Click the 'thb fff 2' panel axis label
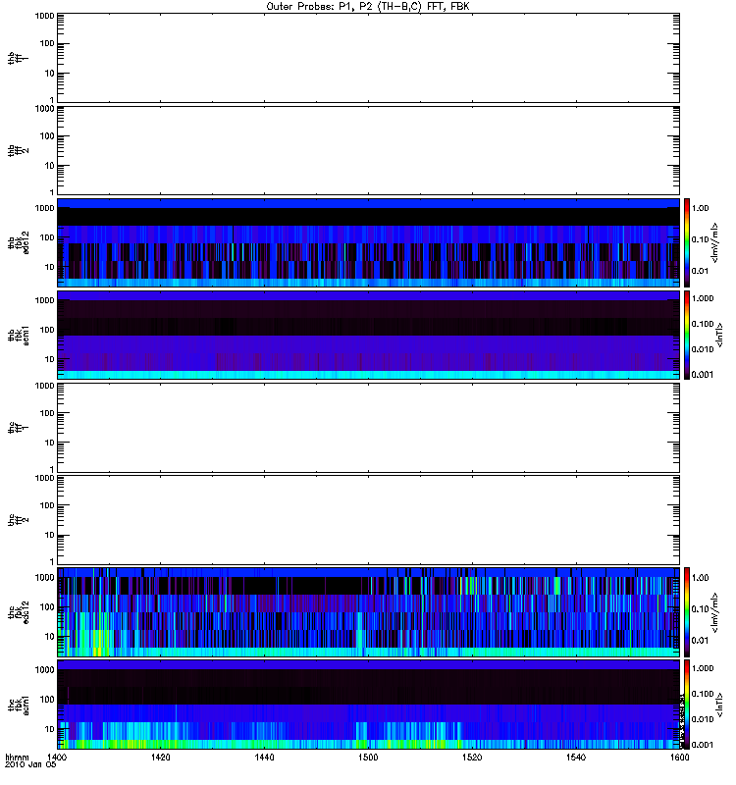This screenshot has height=785, width=736. click(18, 150)
